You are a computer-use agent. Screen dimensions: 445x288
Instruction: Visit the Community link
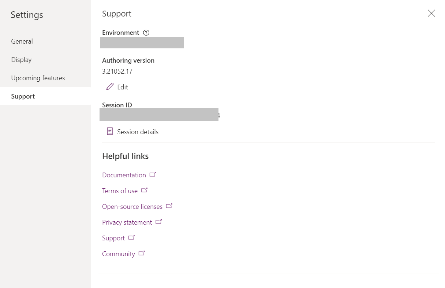(x=119, y=254)
